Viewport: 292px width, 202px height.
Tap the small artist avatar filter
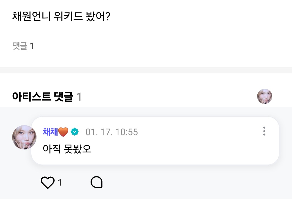(x=264, y=96)
